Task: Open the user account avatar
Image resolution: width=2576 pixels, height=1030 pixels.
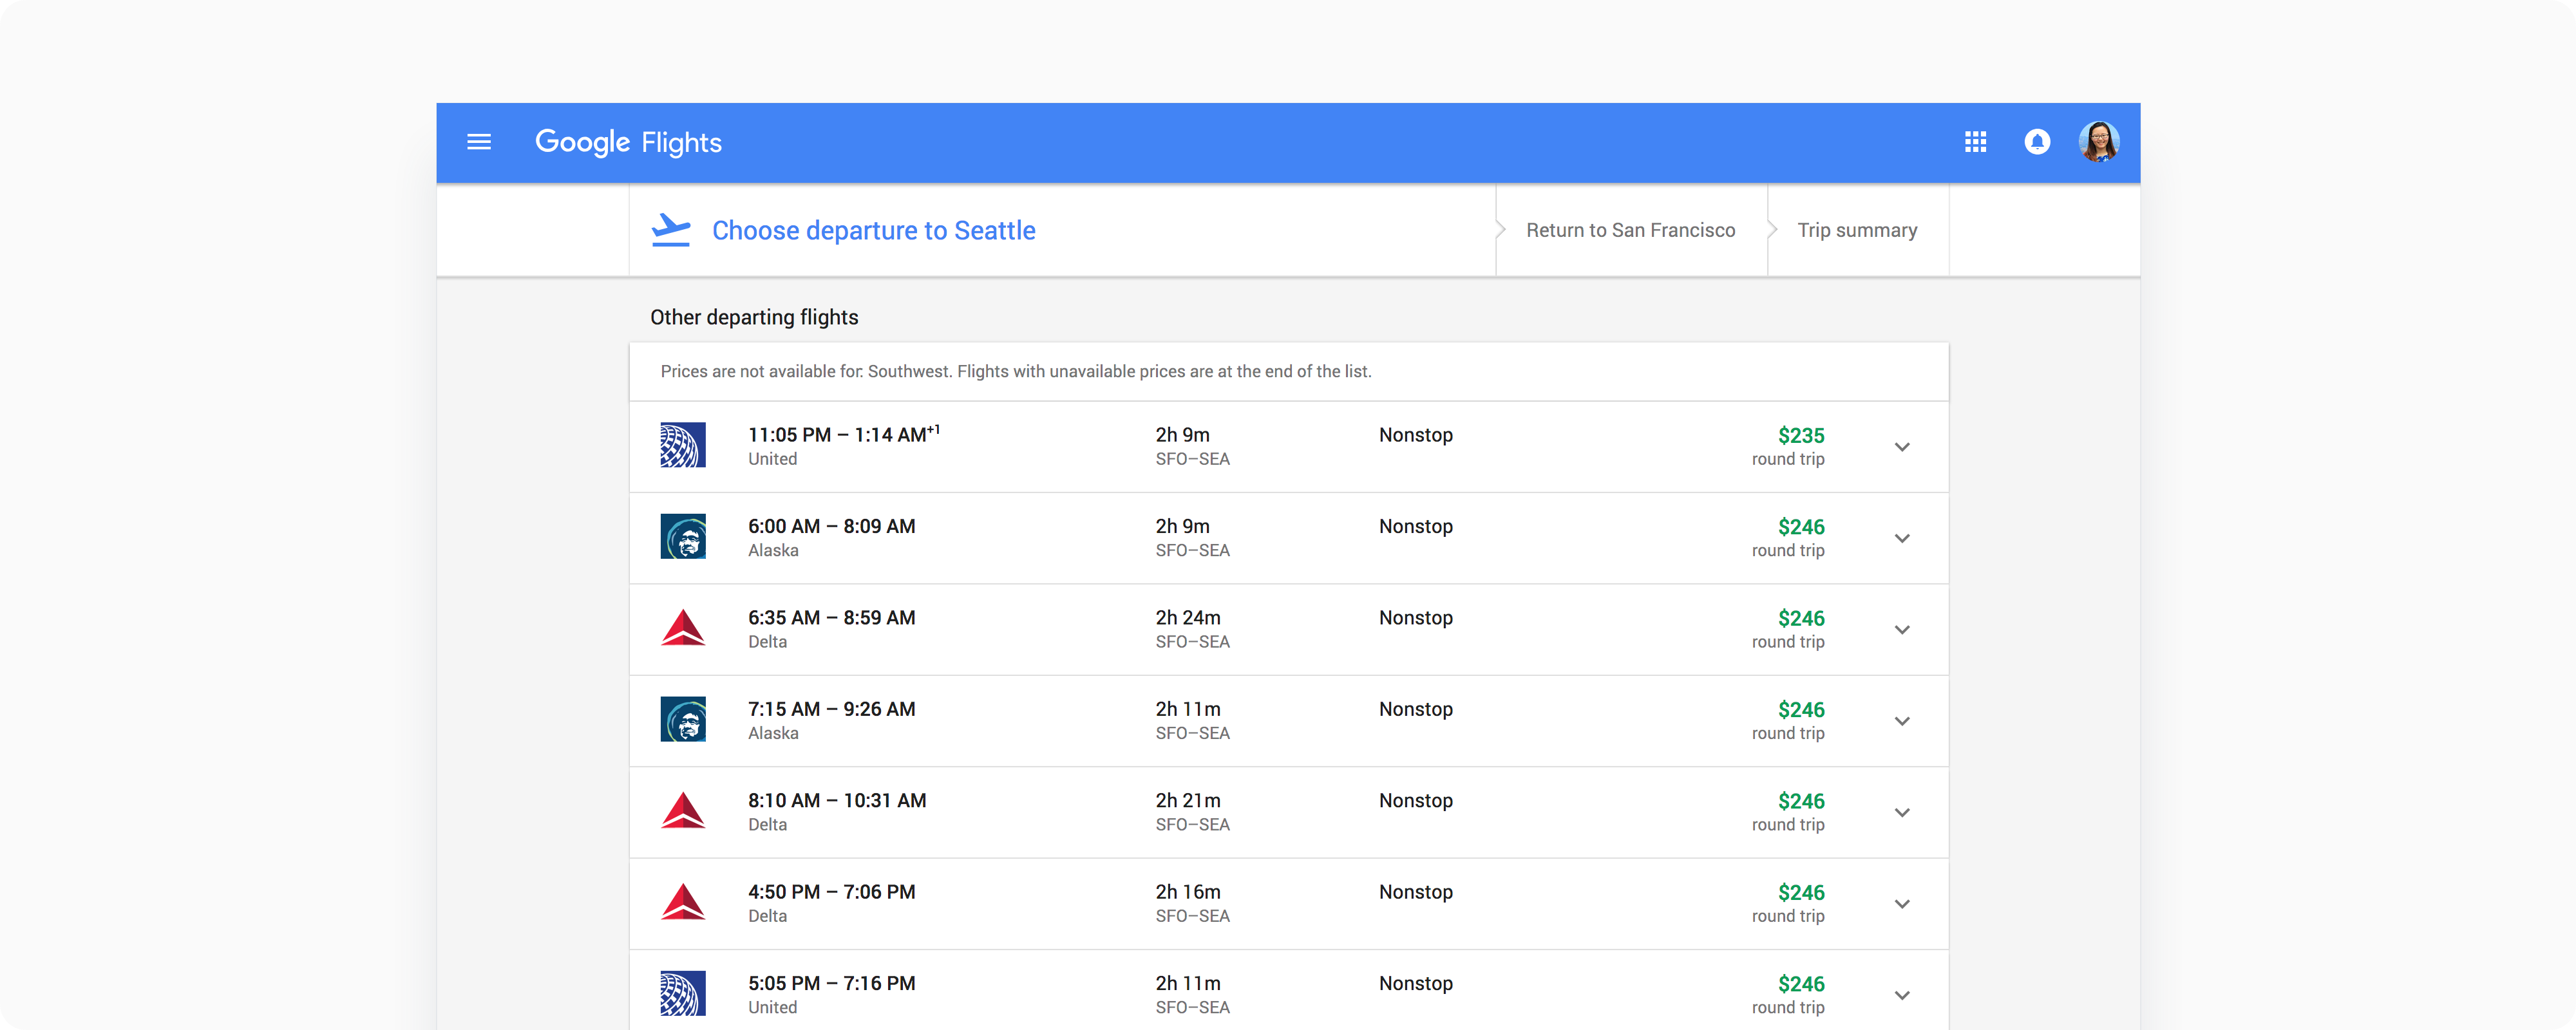Action: (2098, 142)
